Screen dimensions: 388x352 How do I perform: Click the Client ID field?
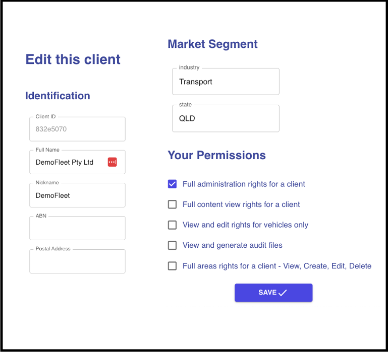pyautogui.click(x=77, y=129)
